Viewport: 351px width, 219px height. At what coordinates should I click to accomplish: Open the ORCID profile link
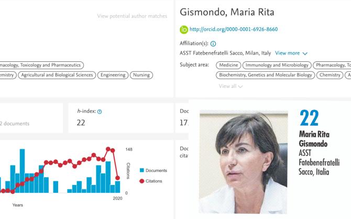pyautogui.click(x=234, y=29)
